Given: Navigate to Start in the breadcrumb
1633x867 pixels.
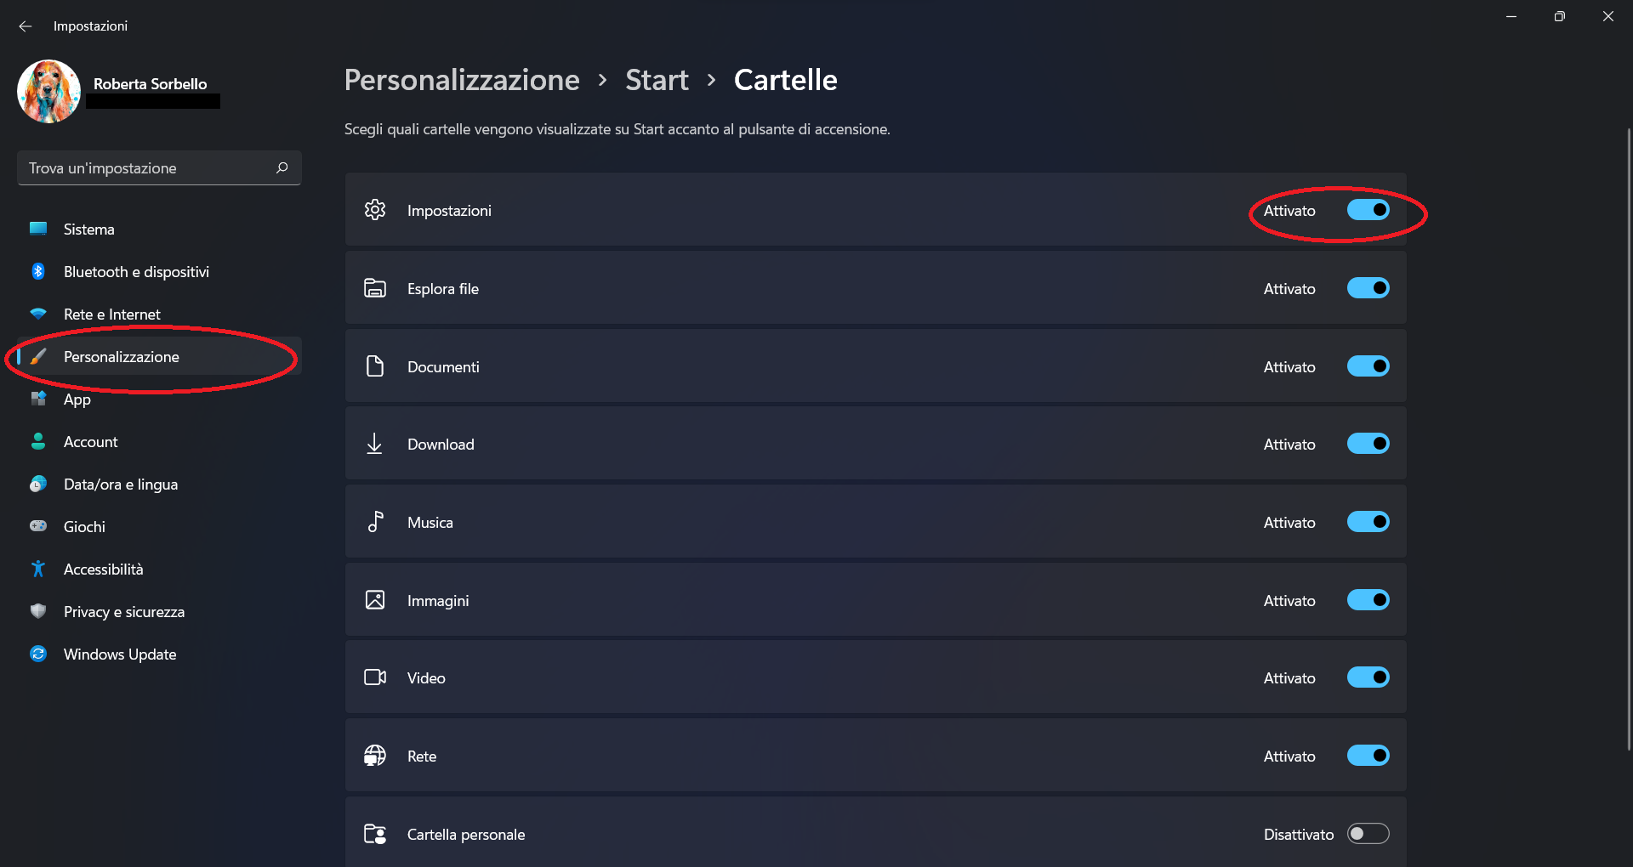Looking at the screenshot, I should coord(657,80).
